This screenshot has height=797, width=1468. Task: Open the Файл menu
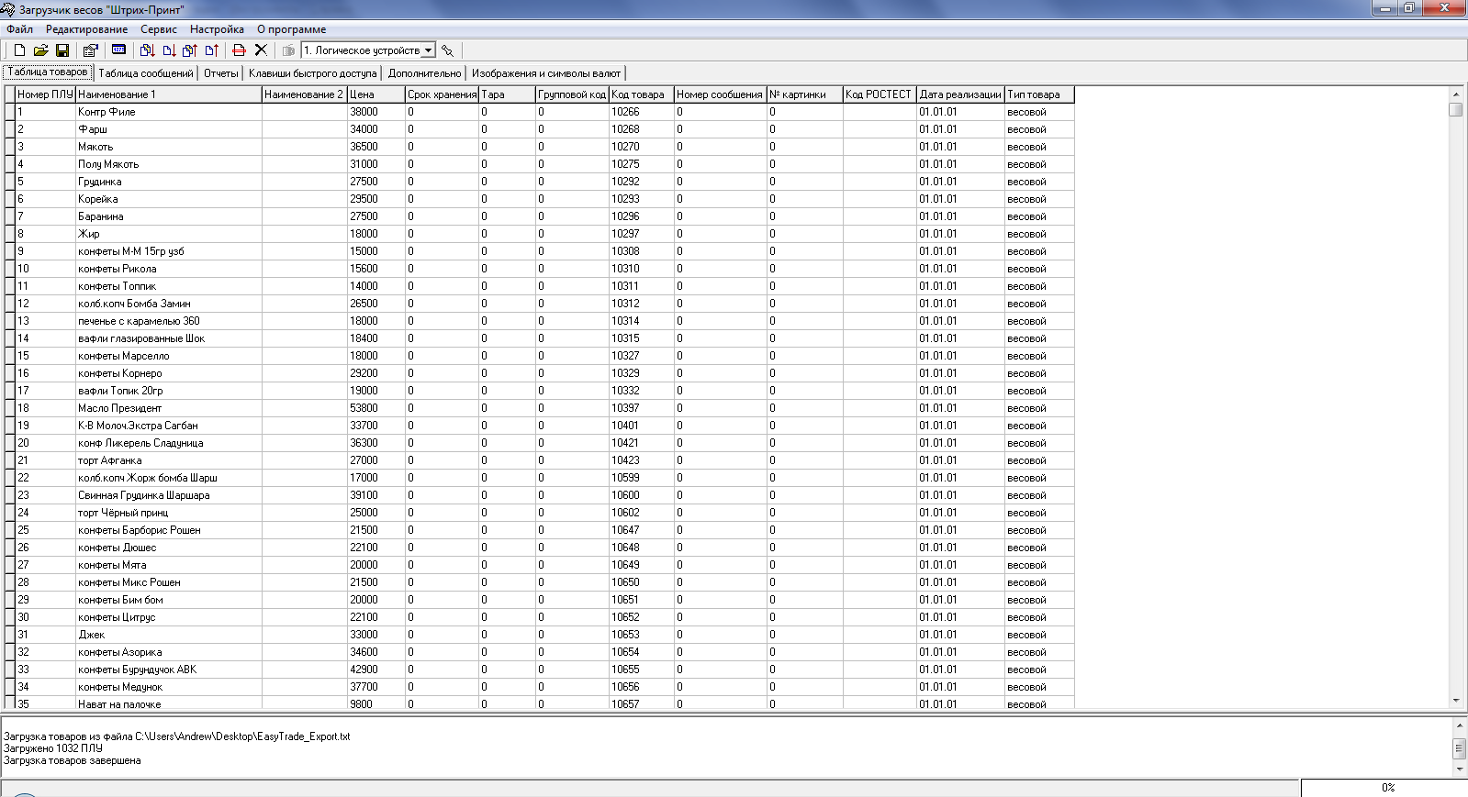point(19,29)
